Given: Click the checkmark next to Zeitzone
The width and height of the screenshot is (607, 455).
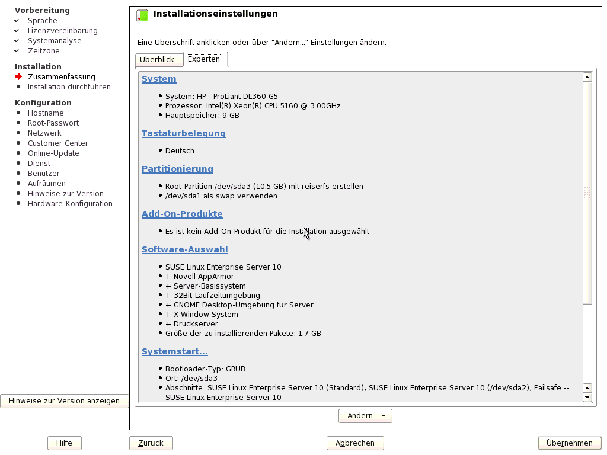Looking at the screenshot, I should coord(17,51).
